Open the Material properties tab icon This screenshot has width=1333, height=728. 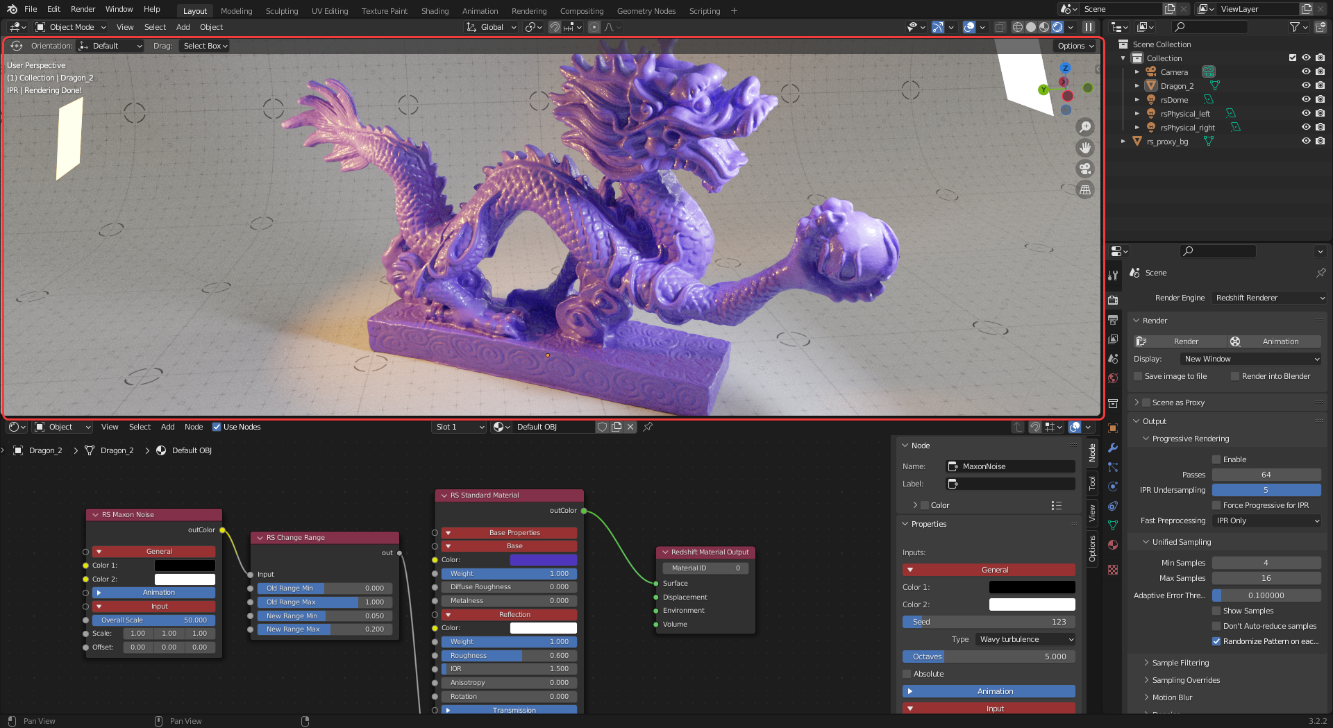pyautogui.click(x=1113, y=545)
